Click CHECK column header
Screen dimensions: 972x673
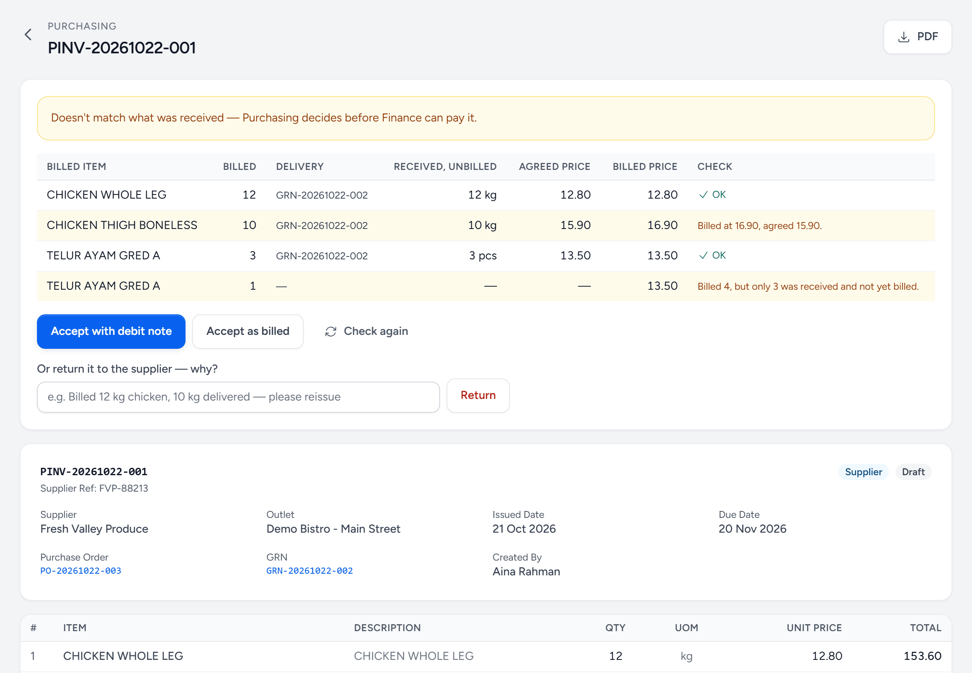pos(715,167)
